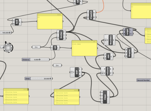Click the flatten arrow icon on Boundary input E
The width and height of the screenshot is (151, 111).
[x=105, y=40]
